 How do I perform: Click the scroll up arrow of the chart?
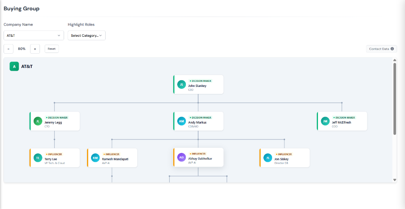coord(395,60)
